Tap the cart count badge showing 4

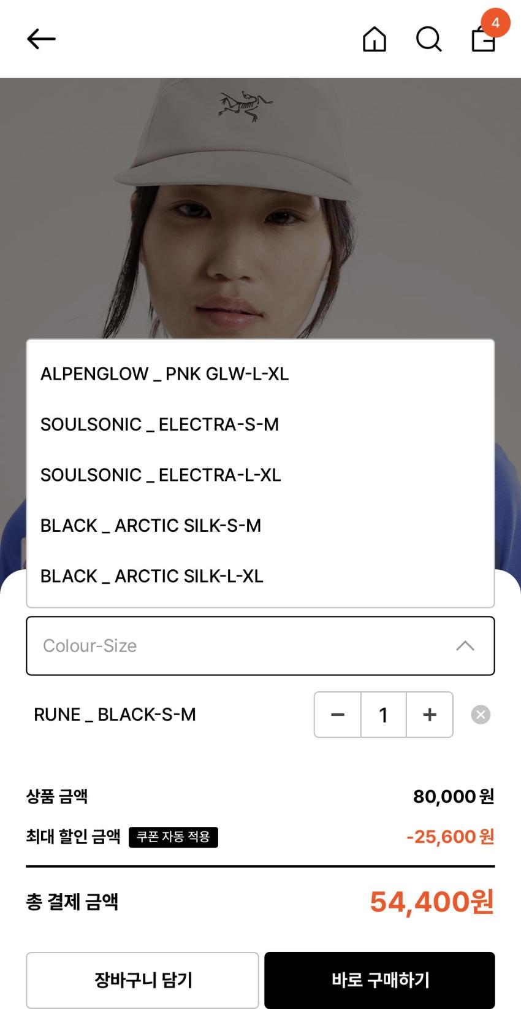495,23
